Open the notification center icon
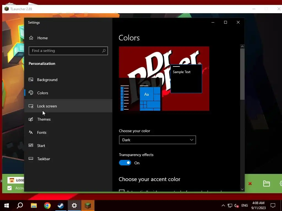 pyautogui.click(x=273, y=206)
